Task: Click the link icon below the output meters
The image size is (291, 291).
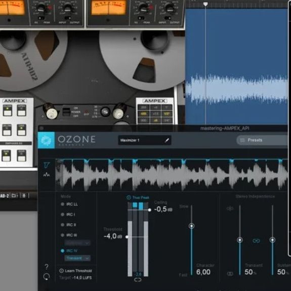Action: pos(138,280)
